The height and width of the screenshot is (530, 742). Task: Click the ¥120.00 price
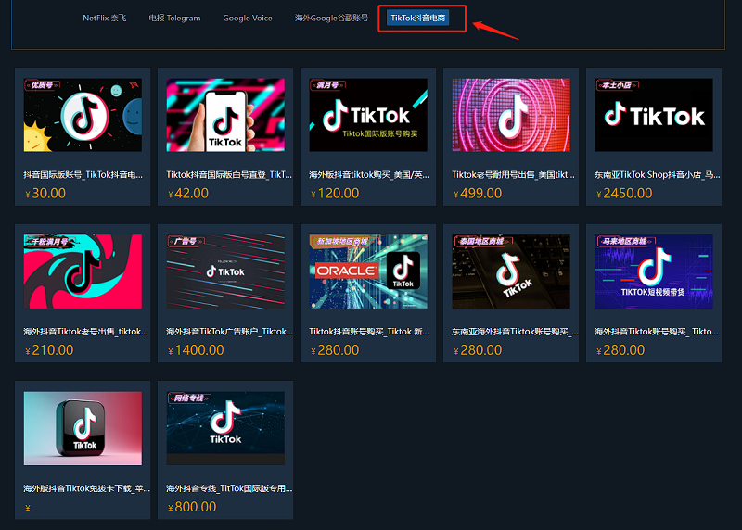pyautogui.click(x=335, y=194)
